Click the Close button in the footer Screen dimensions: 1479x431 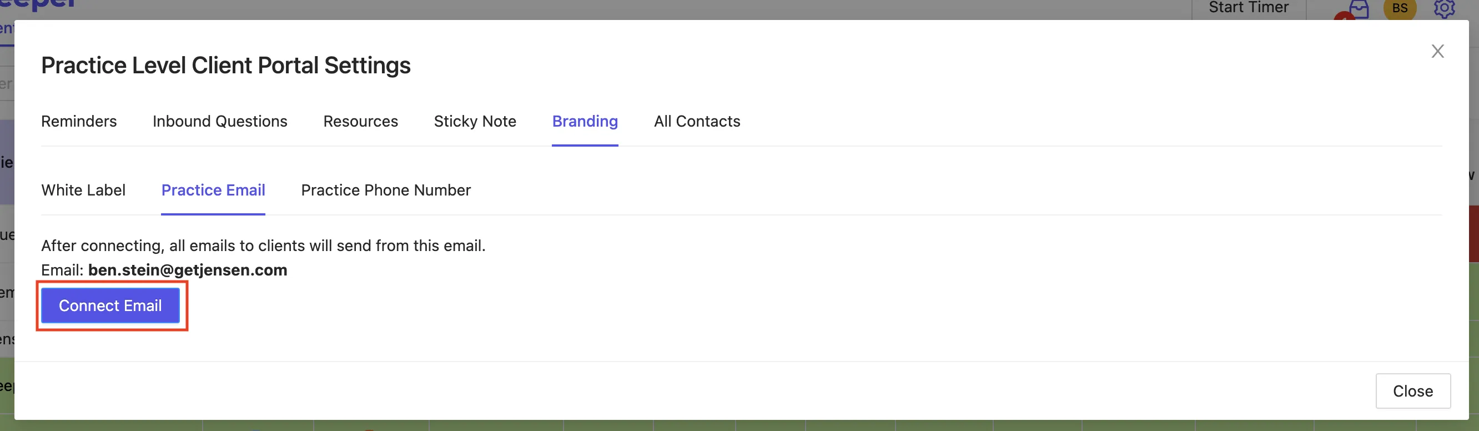(x=1412, y=391)
